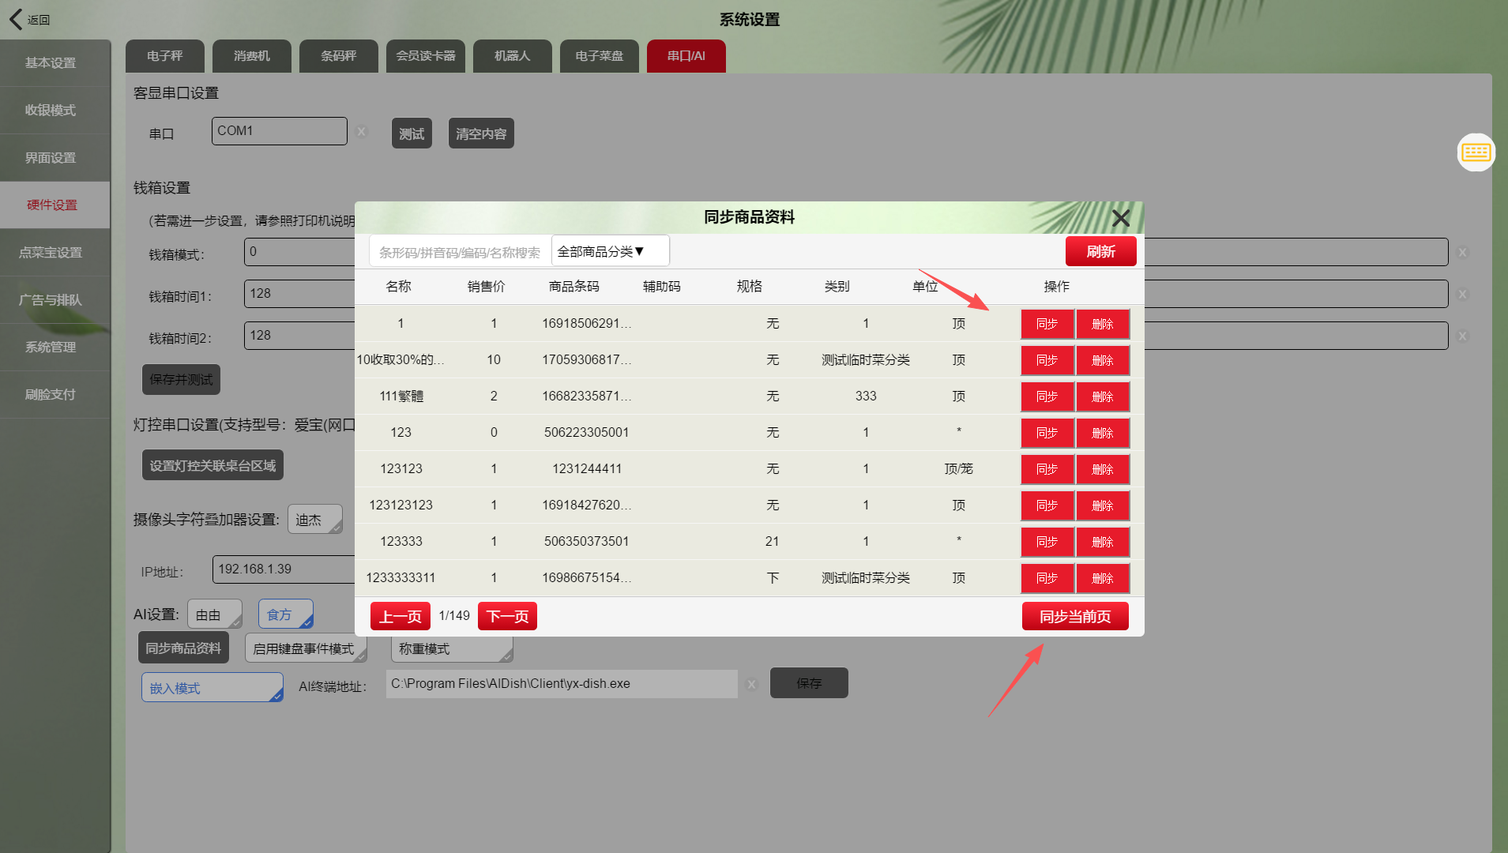Expand the 迪杰 camera overlay selector

coord(314,520)
